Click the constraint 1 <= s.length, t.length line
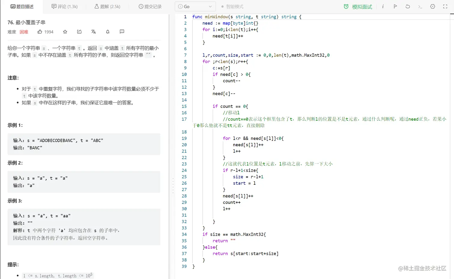Screen dimensions: 454x279 pos(58,276)
